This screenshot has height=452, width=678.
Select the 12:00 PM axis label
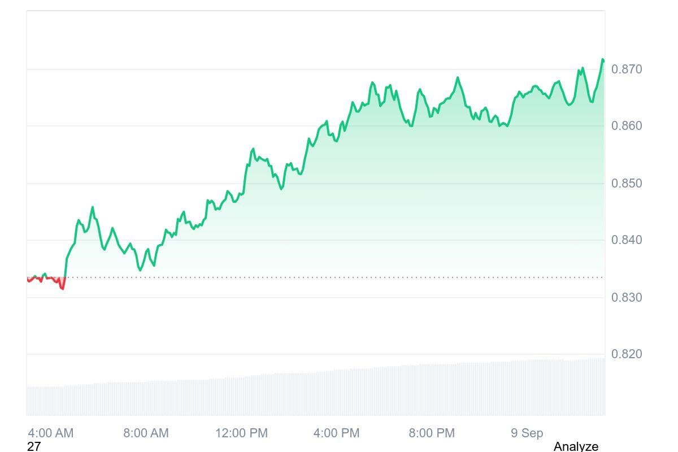(x=241, y=433)
